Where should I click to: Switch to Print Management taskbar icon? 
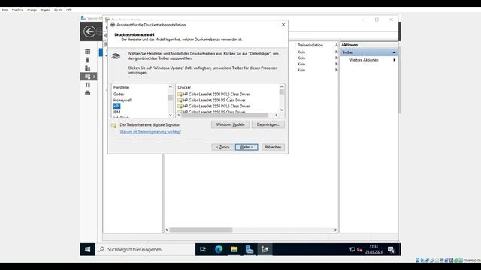click(265, 249)
